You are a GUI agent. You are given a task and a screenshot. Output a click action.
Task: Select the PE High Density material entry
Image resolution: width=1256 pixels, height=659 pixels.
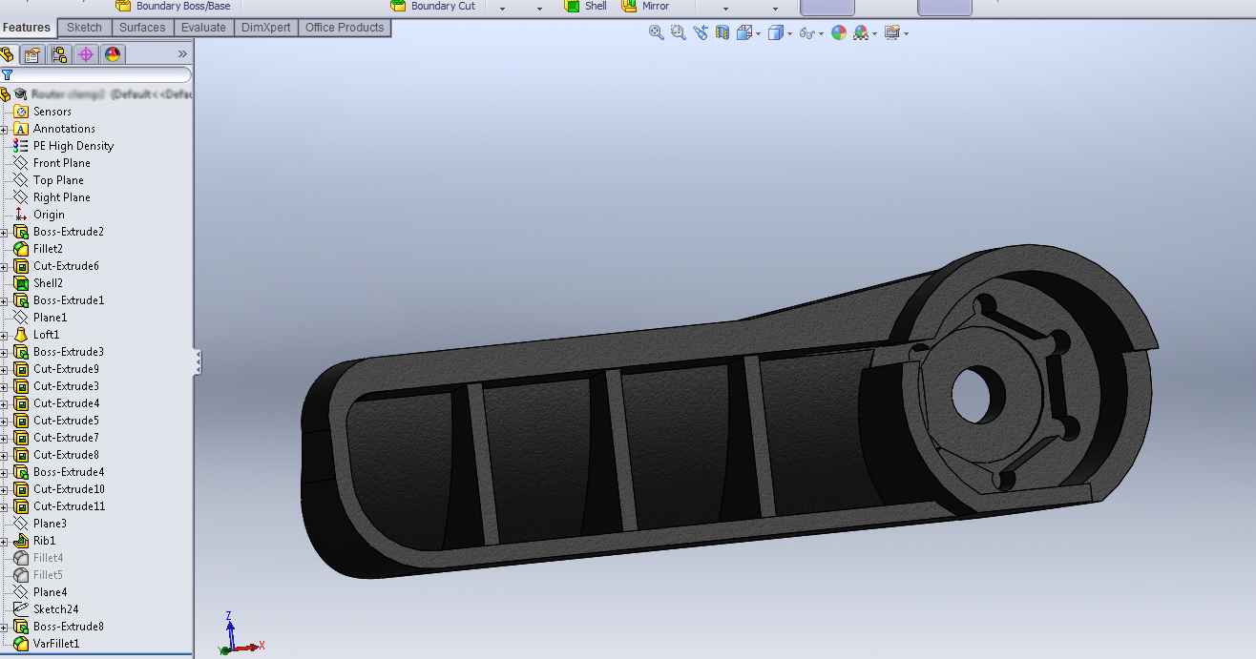click(x=73, y=146)
